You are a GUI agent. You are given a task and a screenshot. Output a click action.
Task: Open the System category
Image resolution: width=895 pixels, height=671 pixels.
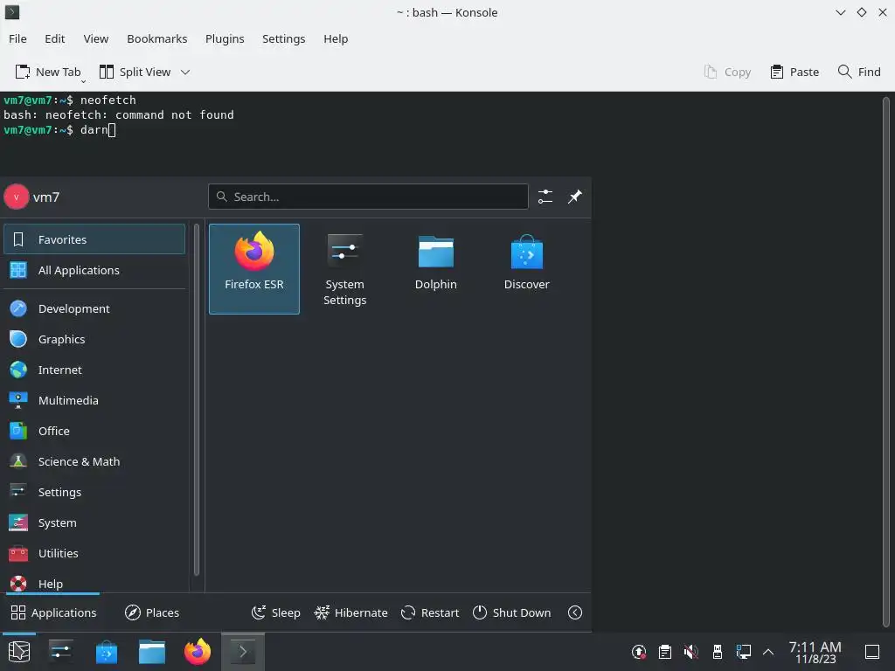94,522
